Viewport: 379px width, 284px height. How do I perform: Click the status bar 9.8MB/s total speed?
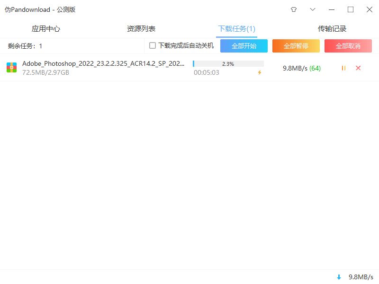pyautogui.click(x=361, y=277)
